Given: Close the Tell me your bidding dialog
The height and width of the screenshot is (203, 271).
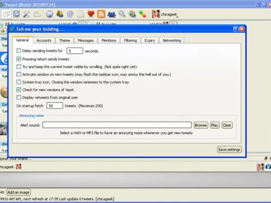Looking at the screenshot, I should pos(242,29).
